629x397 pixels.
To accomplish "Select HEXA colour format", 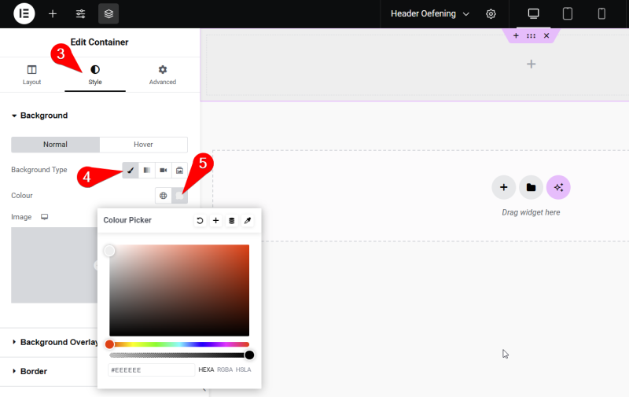I will tap(206, 369).
